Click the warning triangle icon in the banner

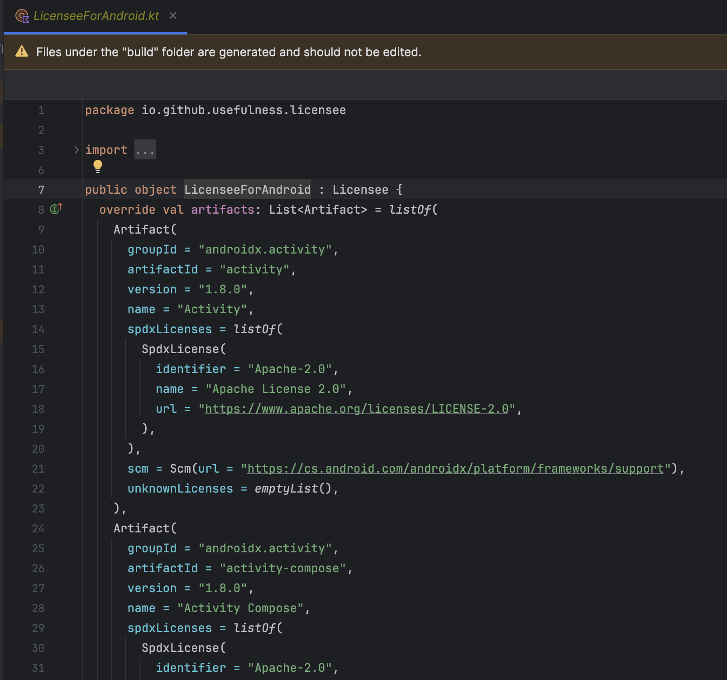(x=22, y=52)
